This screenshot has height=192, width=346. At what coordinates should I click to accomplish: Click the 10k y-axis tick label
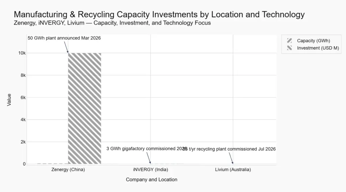[22, 53]
